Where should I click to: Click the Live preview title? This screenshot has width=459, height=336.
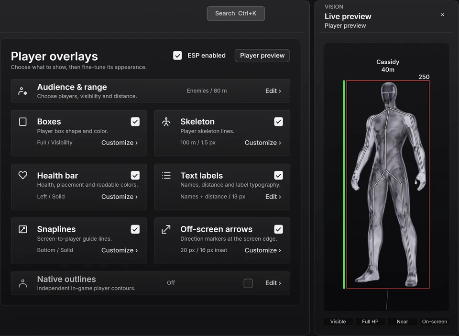(348, 16)
